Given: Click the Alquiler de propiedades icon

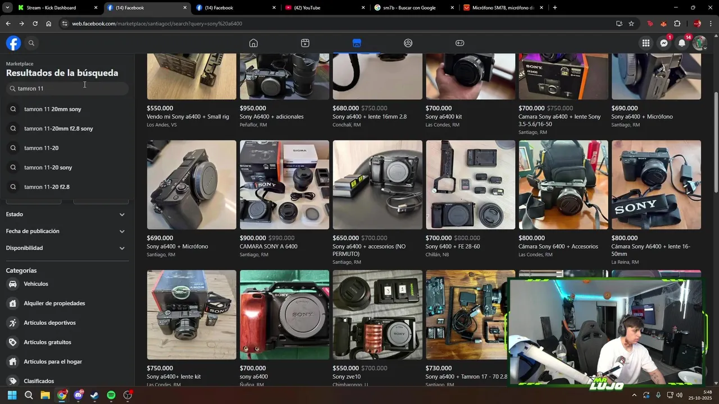Looking at the screenshot, I should 13,304.
